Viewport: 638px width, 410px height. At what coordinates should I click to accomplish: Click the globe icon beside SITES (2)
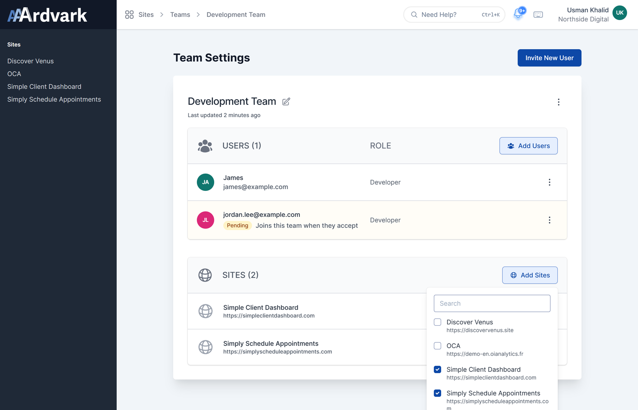coord(205,275)
